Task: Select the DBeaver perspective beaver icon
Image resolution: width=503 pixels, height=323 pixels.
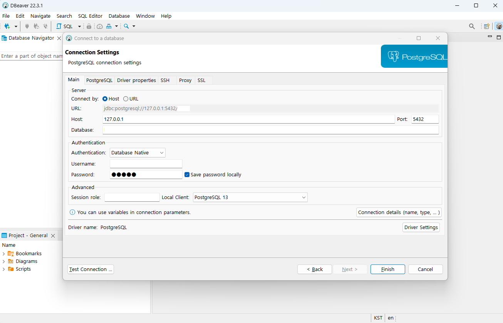Action: tap(499, 26)
